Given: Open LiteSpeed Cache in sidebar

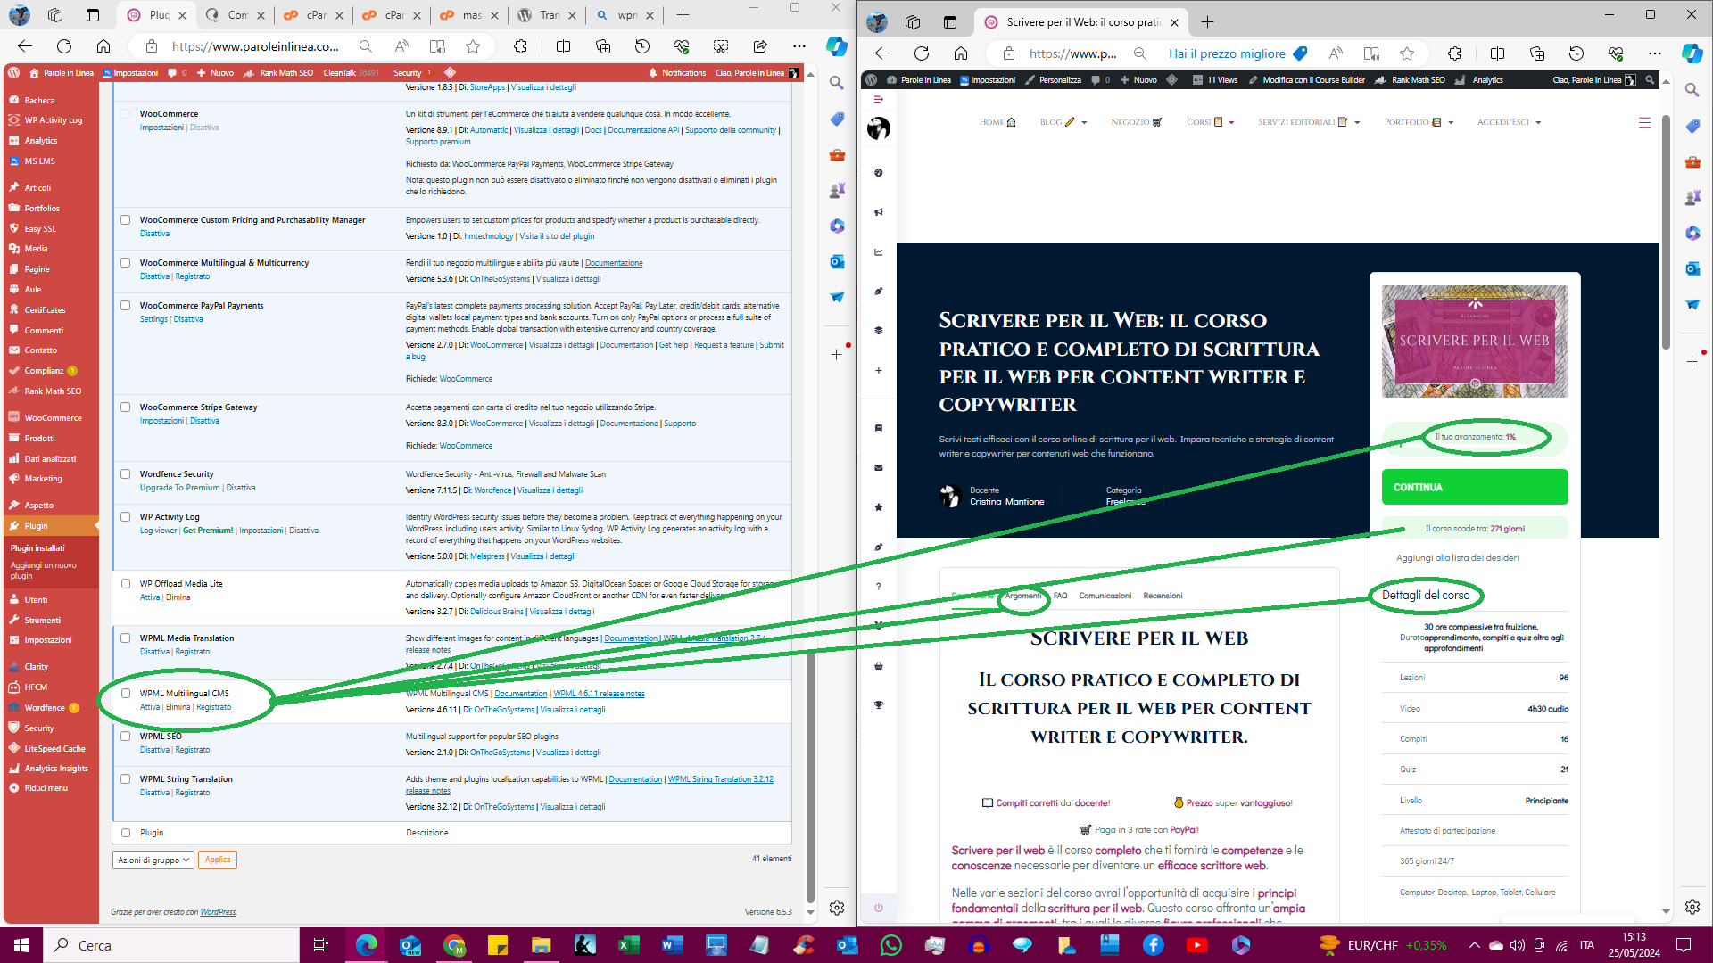Looking at the screenshot, I should tap(54, 749).
